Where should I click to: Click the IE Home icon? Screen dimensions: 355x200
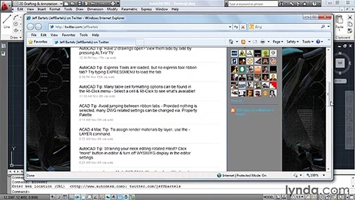point(231,42)
